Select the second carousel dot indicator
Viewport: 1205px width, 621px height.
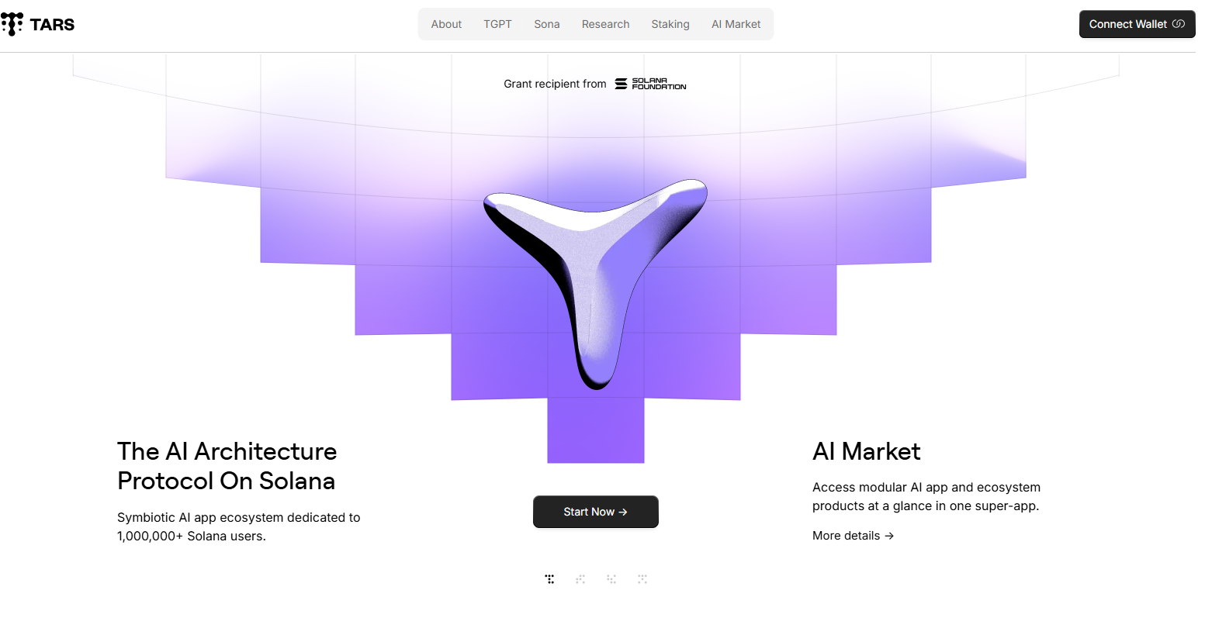tap(580, 579)
